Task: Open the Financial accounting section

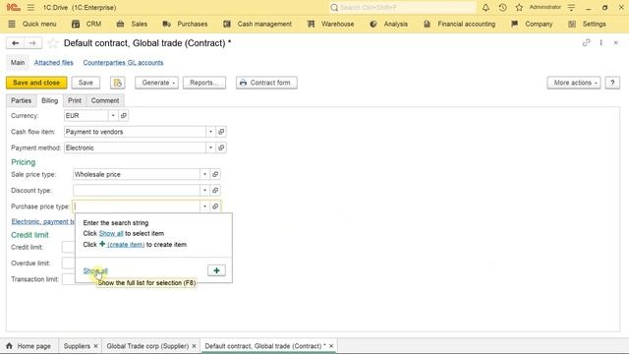Action: click(x=459, y=24)
